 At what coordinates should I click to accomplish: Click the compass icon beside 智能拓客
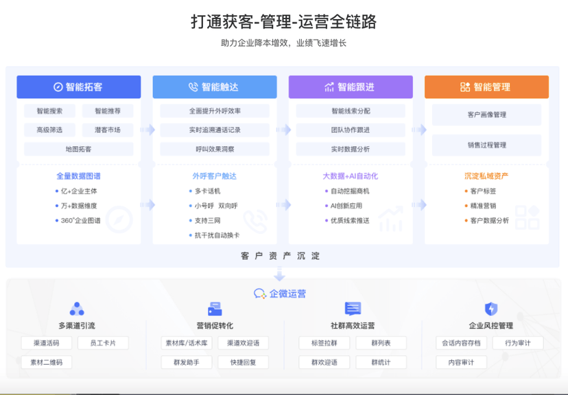[x=58, y=87]
